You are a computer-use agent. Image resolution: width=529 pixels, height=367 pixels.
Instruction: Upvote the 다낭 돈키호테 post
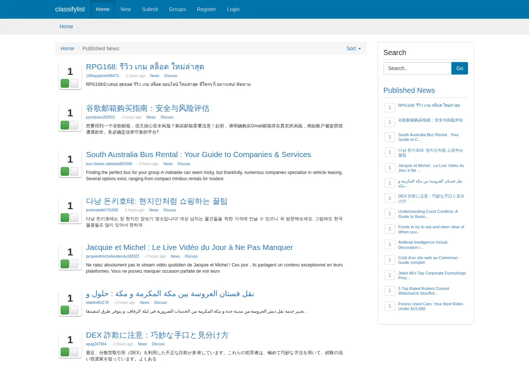click(65, 218)
